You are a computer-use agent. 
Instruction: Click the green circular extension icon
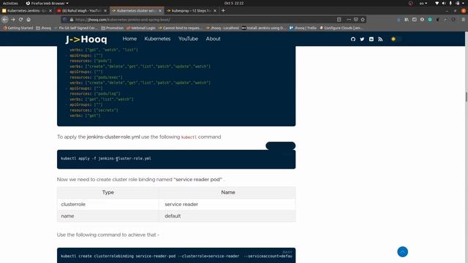coord(430,20)
